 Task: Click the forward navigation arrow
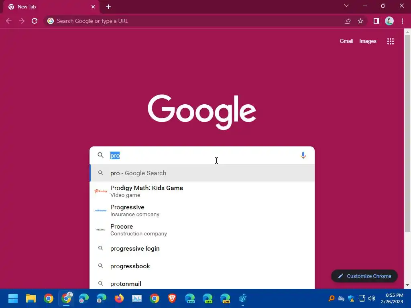point(22,21)
